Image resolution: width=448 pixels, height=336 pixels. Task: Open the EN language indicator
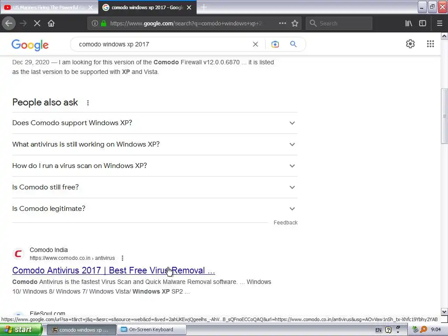coord(378,330)
